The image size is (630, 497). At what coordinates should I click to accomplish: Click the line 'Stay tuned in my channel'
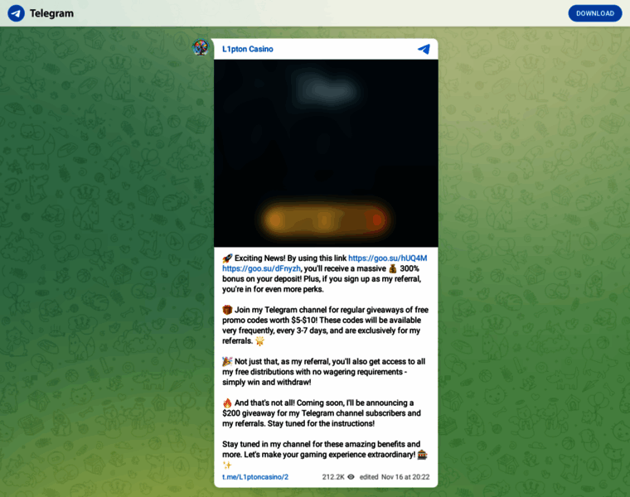pyautogui.click(x=268, y=445)
